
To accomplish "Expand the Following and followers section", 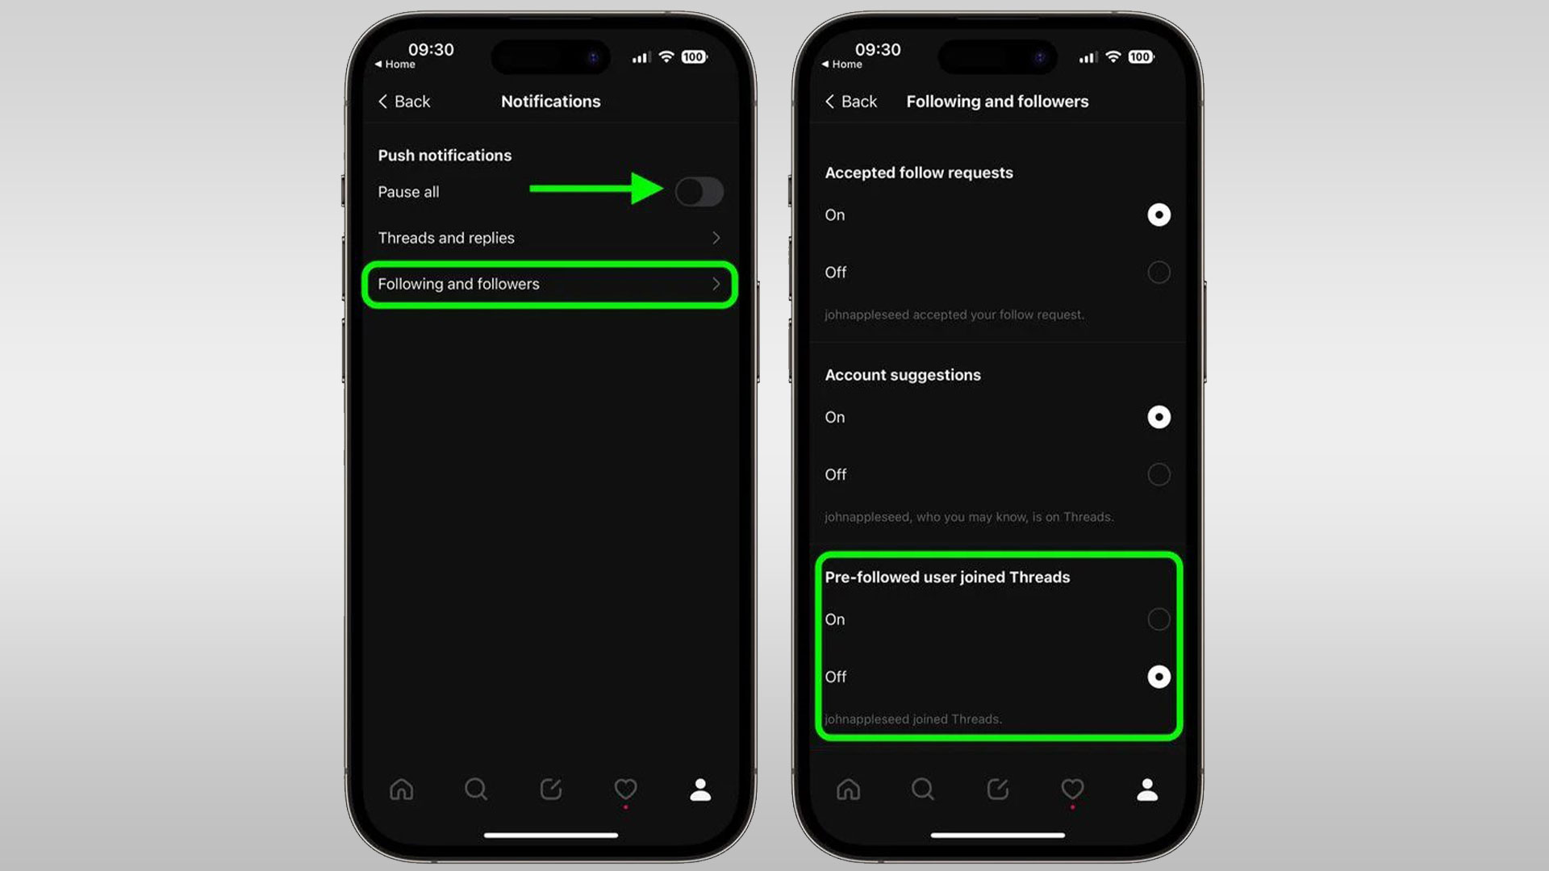I will coord(550,283).
